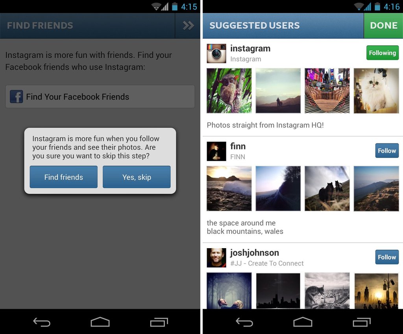The height and width of the screenshot is (334, 403).
Task: Open joshjohnson's profile avatar
Action: (216, 258)
